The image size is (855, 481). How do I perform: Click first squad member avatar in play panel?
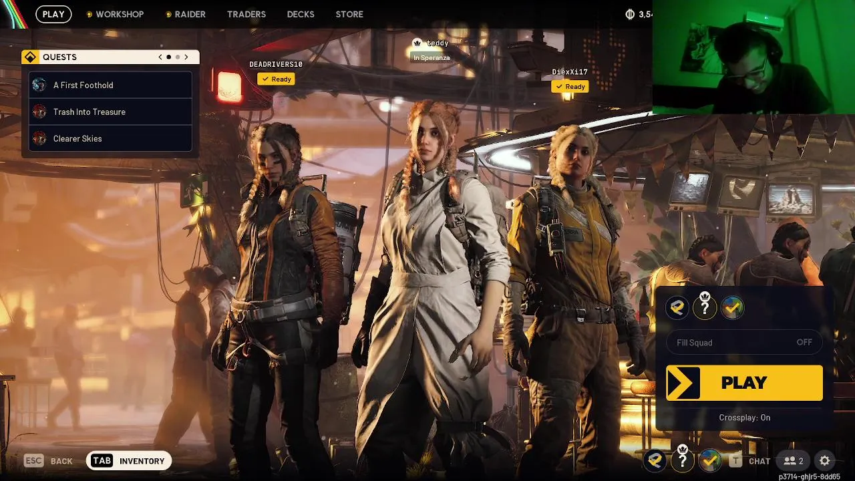point(677,307)
